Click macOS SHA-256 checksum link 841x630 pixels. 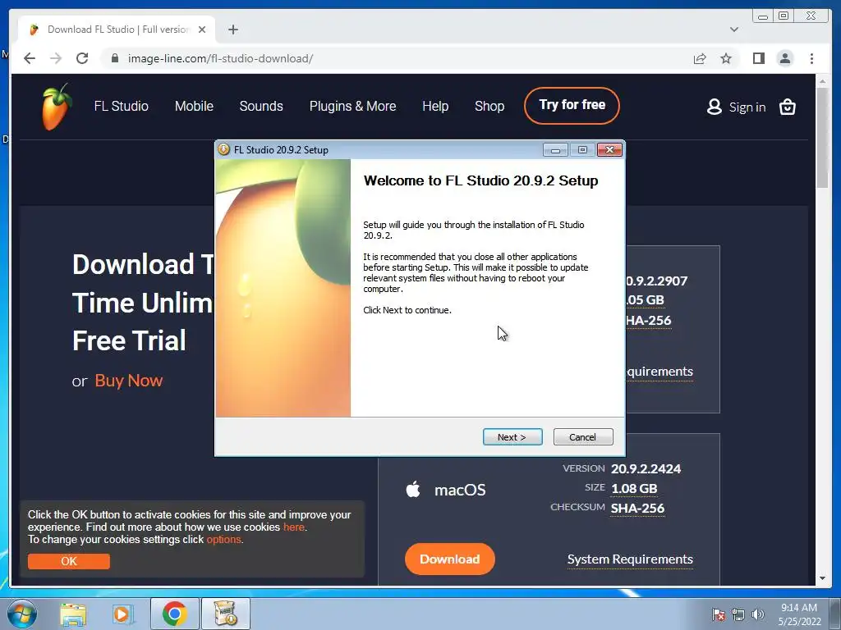click(x=637, y=509)
